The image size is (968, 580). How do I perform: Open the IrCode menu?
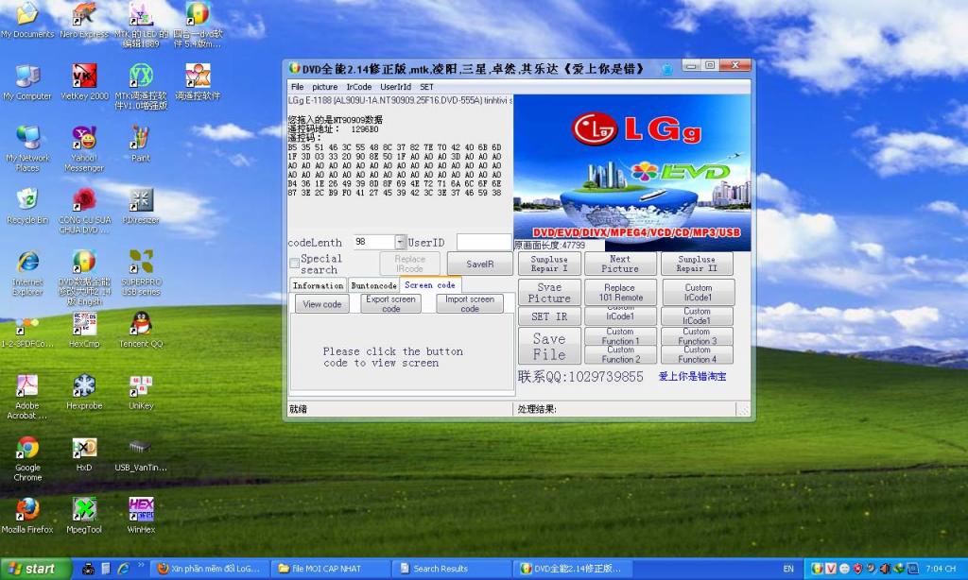[x=358, y=87]
